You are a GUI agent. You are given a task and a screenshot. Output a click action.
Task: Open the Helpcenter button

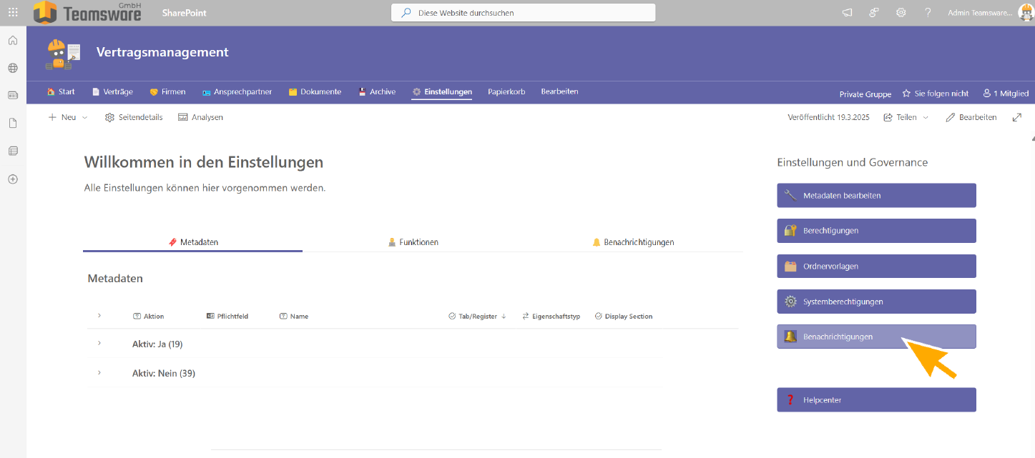[875, 400]
